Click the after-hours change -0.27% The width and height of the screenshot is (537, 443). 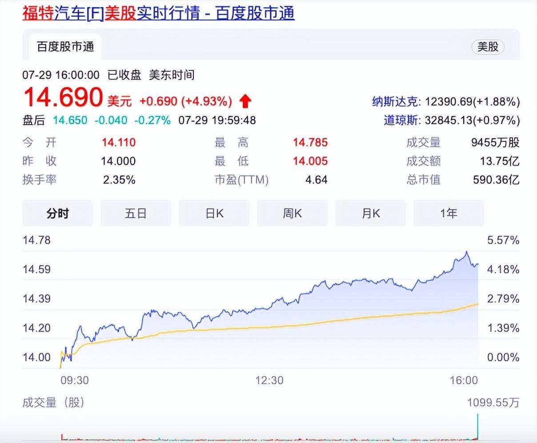(152, 120)
